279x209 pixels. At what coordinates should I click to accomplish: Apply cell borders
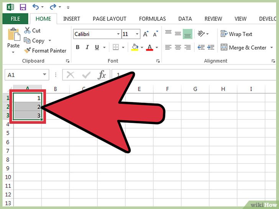pyautogui.click(x=116, y=47)
